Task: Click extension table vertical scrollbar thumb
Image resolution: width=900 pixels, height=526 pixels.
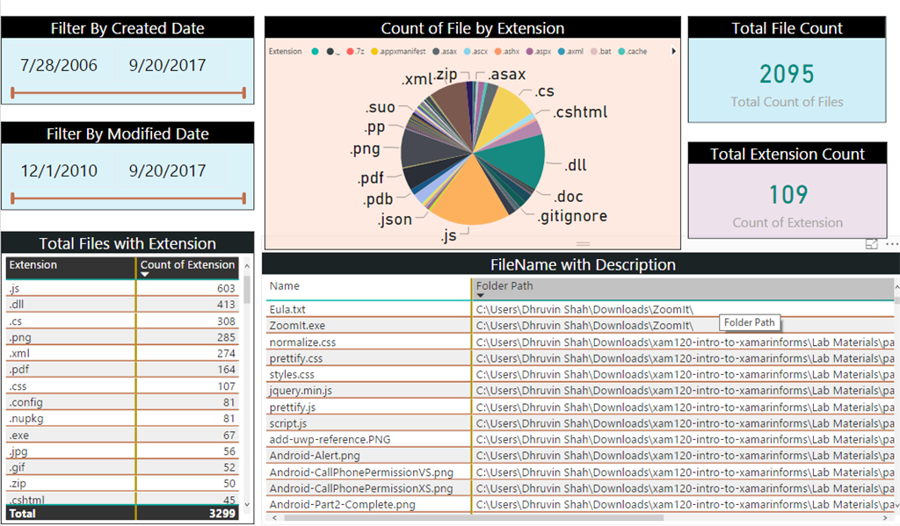Action: (x=247, y=290)
